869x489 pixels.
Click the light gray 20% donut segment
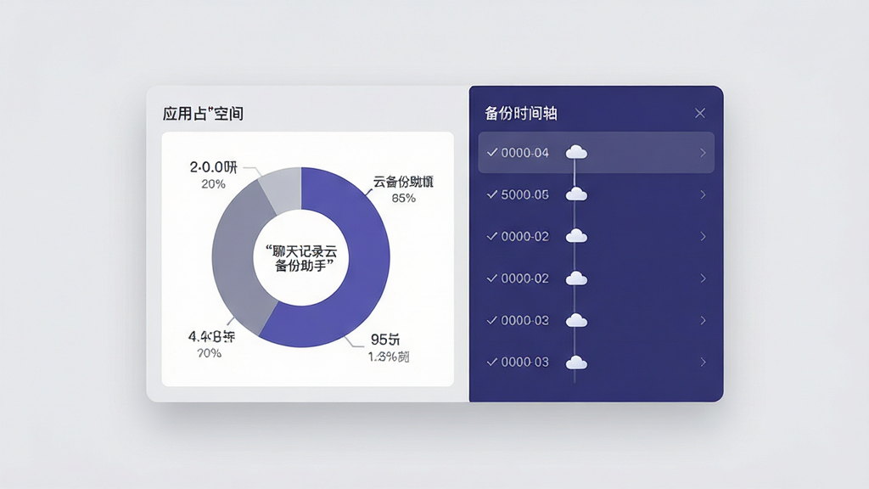tap(283, 190)
